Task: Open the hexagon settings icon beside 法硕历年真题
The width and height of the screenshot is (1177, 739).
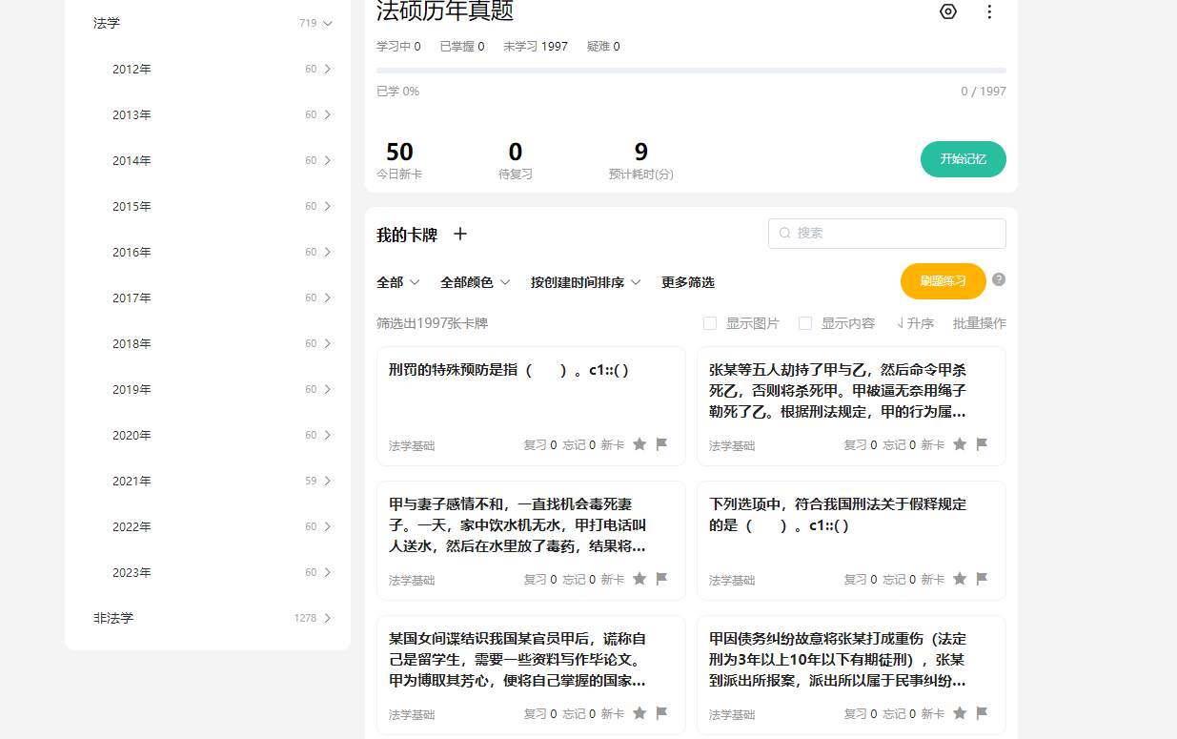Action: pyautogui.click(x=947, y=11)
